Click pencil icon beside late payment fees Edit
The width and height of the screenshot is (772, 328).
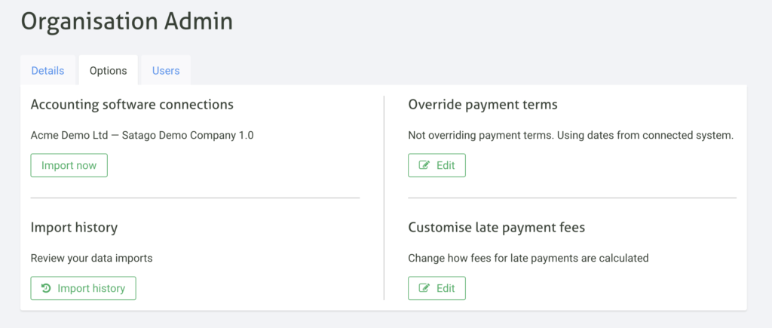pyautogui.click(x=424, y=288)
